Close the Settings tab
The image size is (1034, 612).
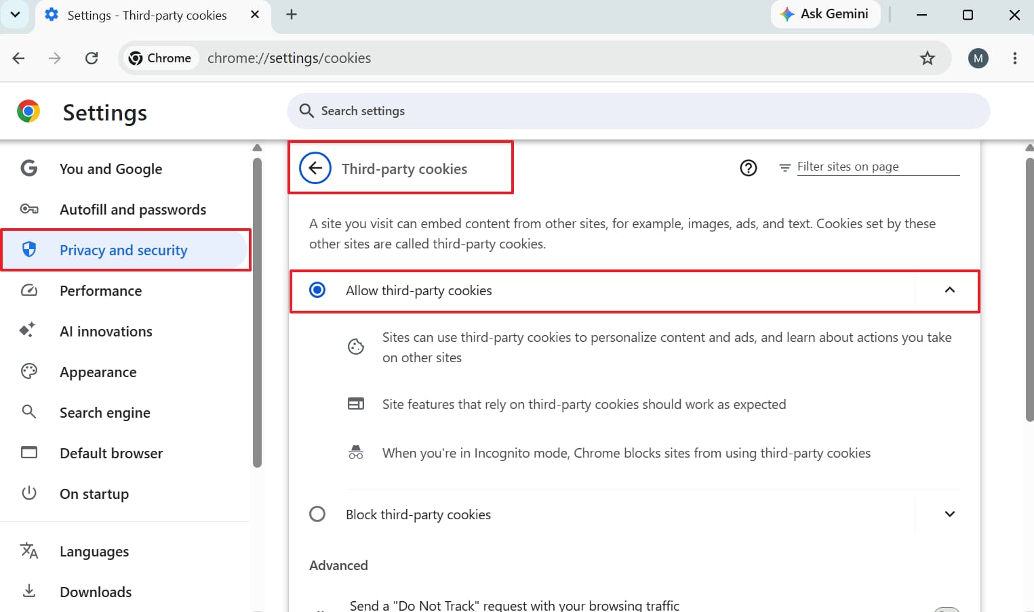tap(255, 14)
